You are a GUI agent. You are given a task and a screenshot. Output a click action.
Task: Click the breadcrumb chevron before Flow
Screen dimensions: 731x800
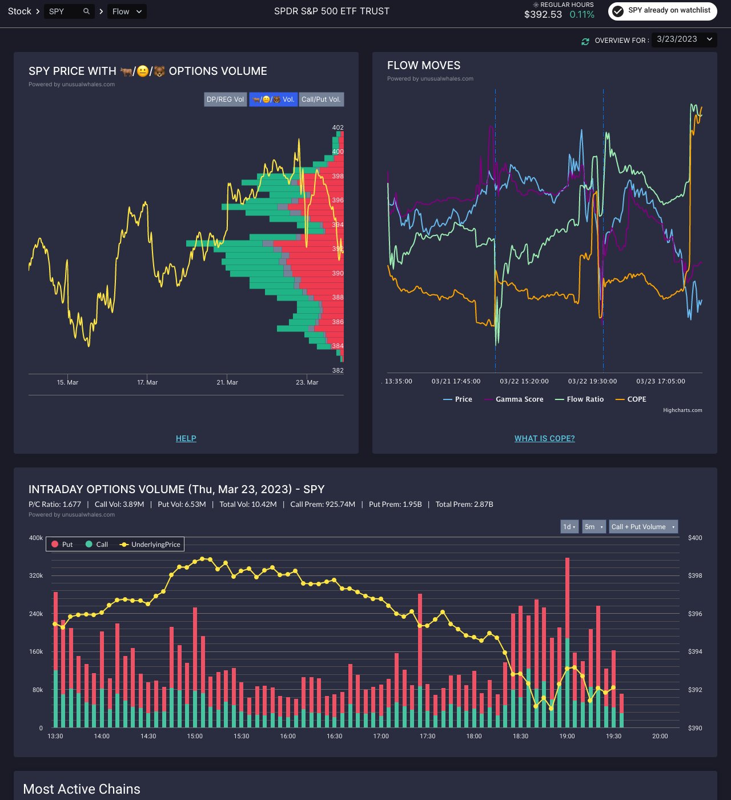[101, 11]
